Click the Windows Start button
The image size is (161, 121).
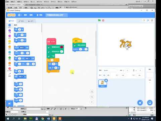[8, 119]
